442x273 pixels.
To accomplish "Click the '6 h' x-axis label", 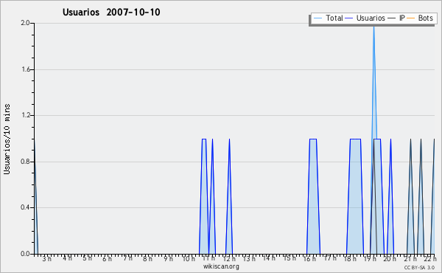I will coord(107,259).
